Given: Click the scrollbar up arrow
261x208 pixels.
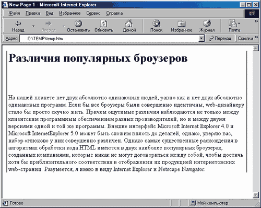Looking at the screenshot, I should pos(256,48).
